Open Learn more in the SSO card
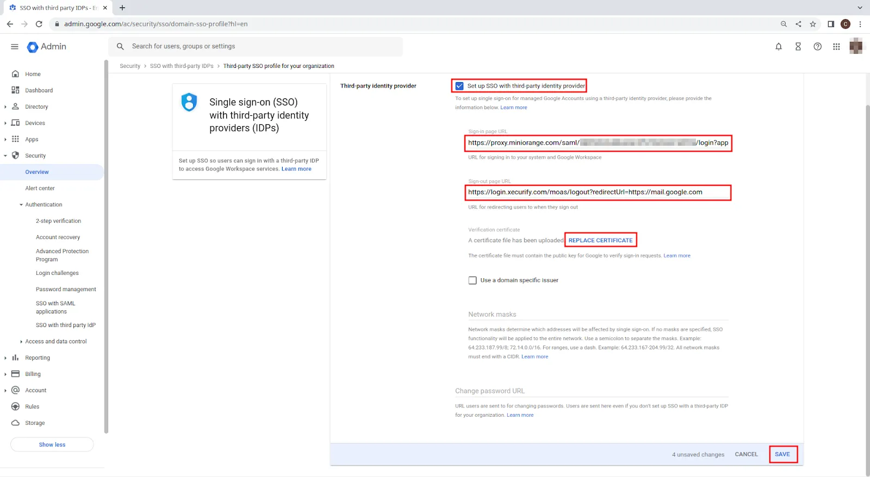This screenshot has height=477, width=870. coord(296,169)
